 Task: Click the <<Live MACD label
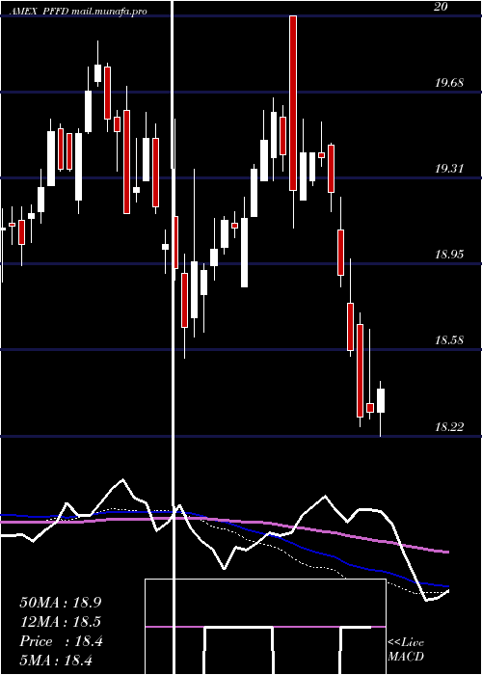coord(406,649)
